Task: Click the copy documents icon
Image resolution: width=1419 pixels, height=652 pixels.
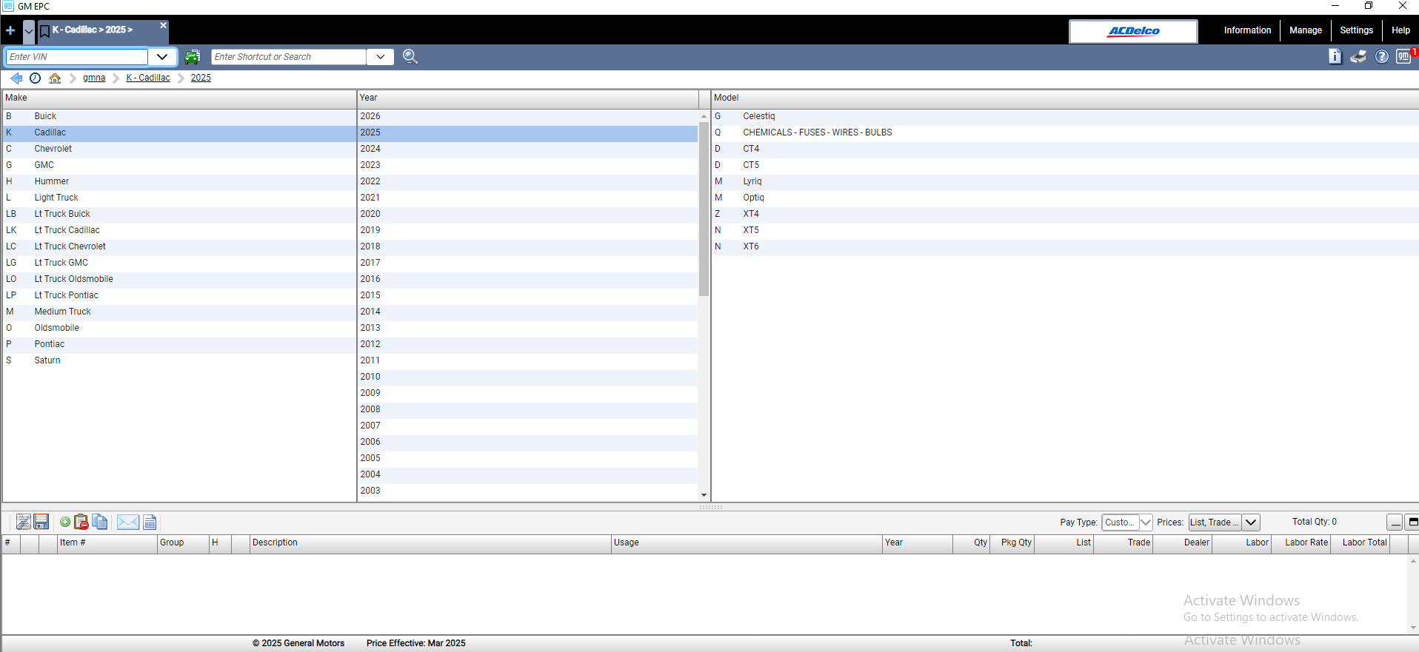Action: [100, 522]
